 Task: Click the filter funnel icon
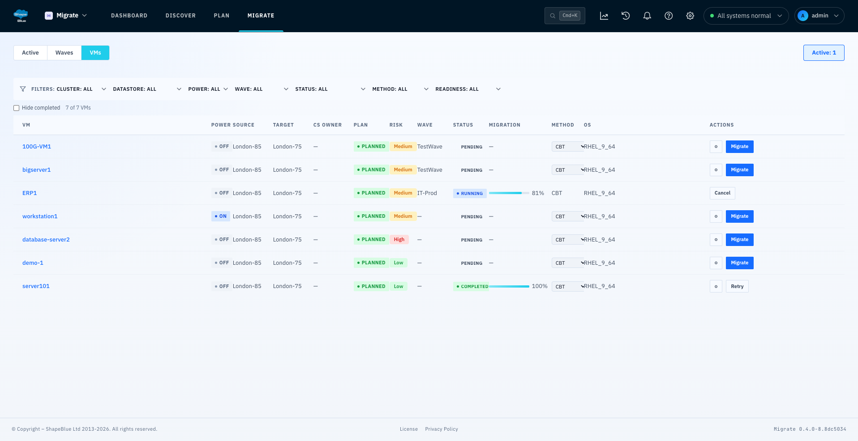click(x=23, y=89)
